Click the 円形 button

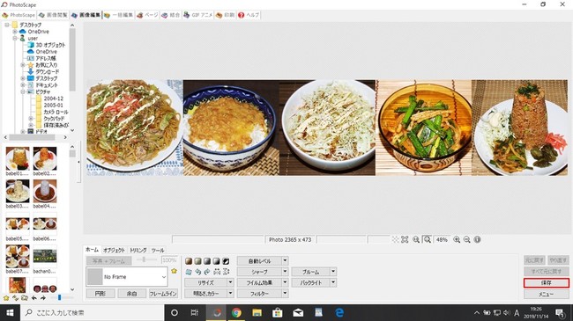tap(100, 294)
